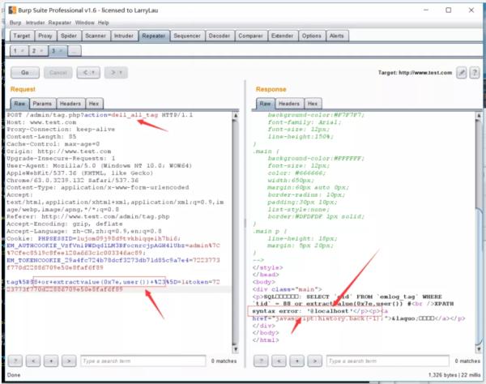486x384 pixels.
Task: Click the request search add '+' button
Action: (52, 361)
